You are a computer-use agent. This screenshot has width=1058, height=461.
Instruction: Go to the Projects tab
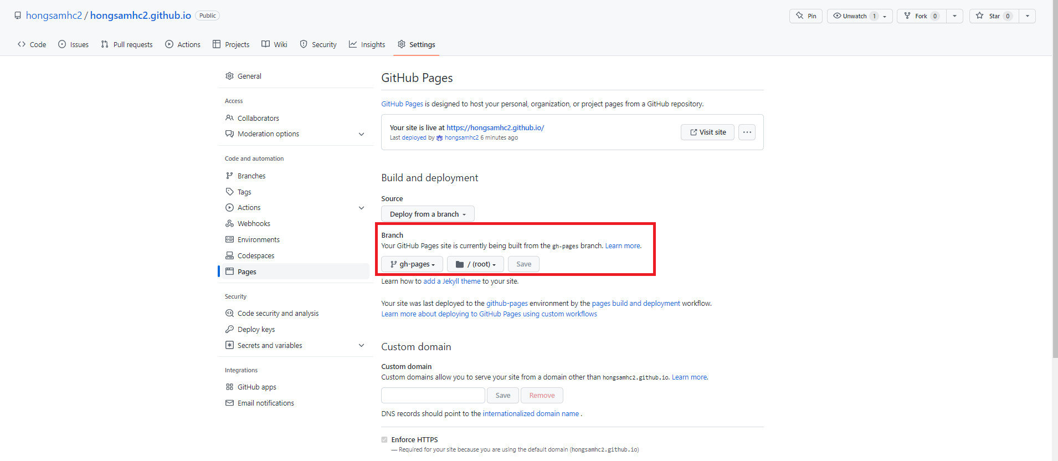pos(231,44)
